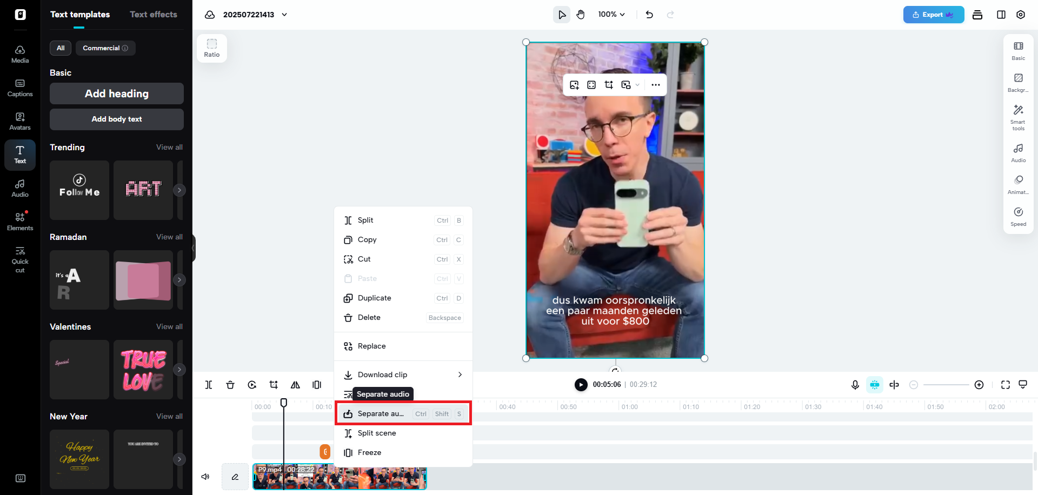Click the delete trash icon in timeline toolbar
This screenshot has width=1038, height=495.
230,385
